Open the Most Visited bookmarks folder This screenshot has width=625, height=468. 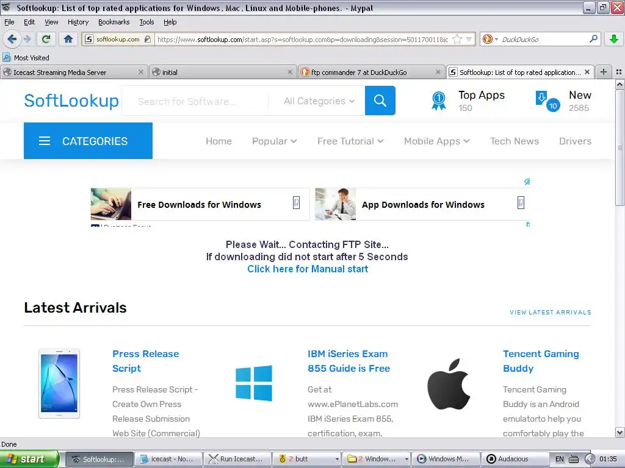[x=26, y=58]
